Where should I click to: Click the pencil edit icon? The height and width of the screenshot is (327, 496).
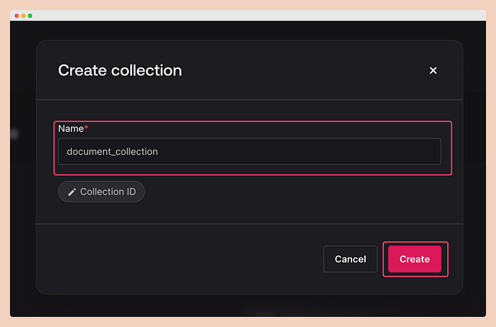coord(72,192)
